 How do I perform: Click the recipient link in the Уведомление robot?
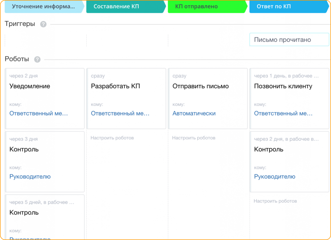[x=39, y=113]
